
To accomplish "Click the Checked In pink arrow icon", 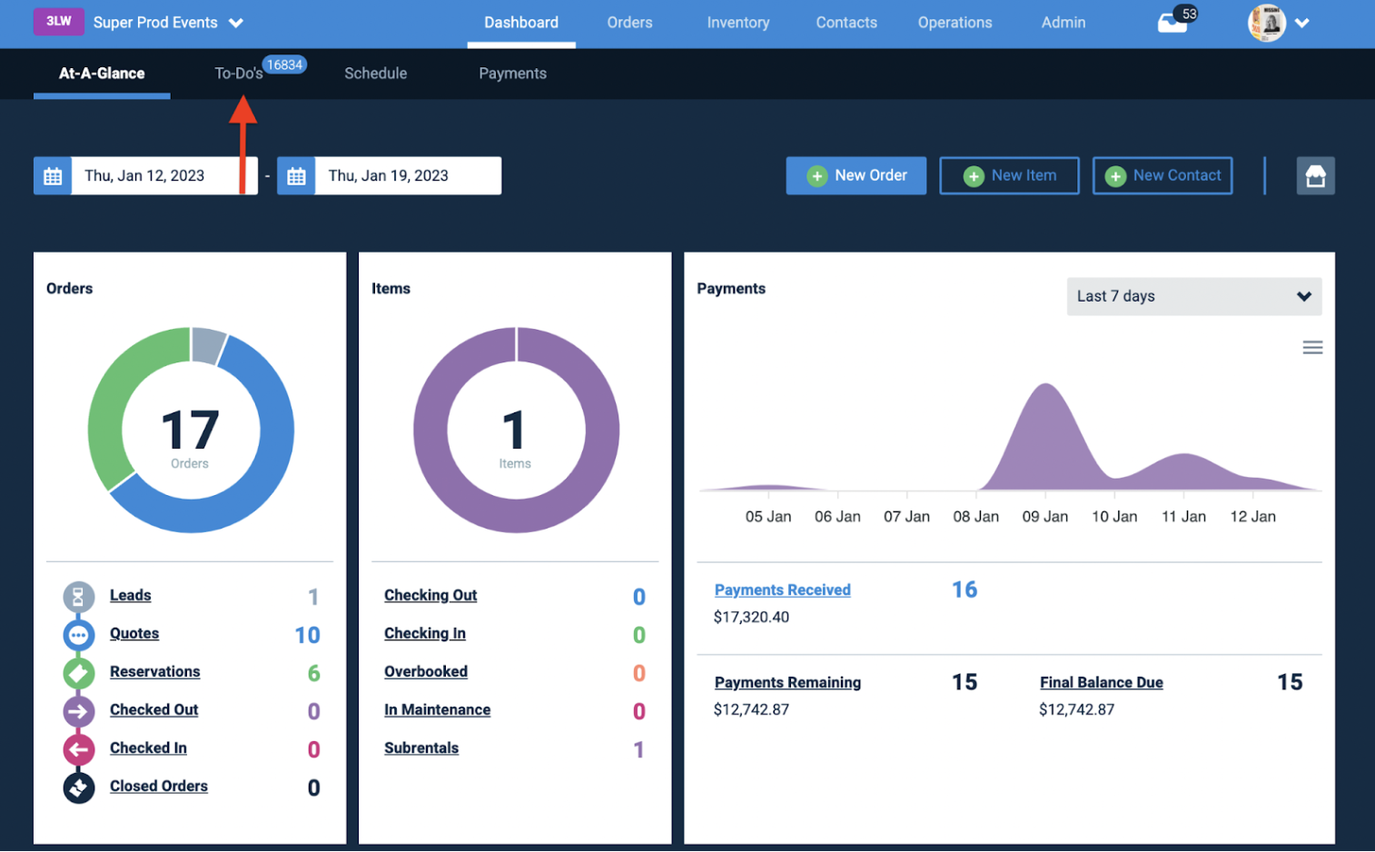I will point(79,749).
